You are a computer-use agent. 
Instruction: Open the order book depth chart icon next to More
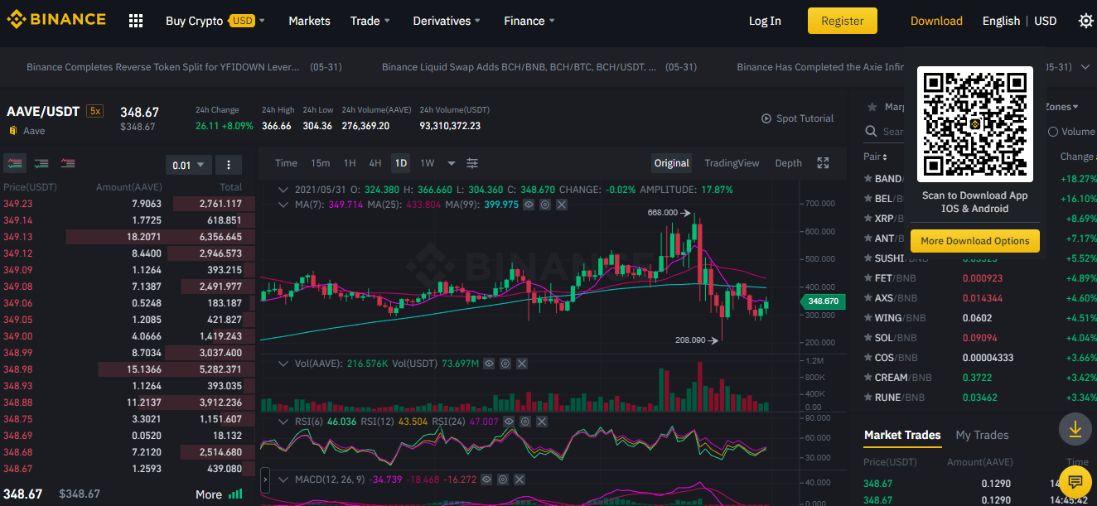[x=235, y=494]
